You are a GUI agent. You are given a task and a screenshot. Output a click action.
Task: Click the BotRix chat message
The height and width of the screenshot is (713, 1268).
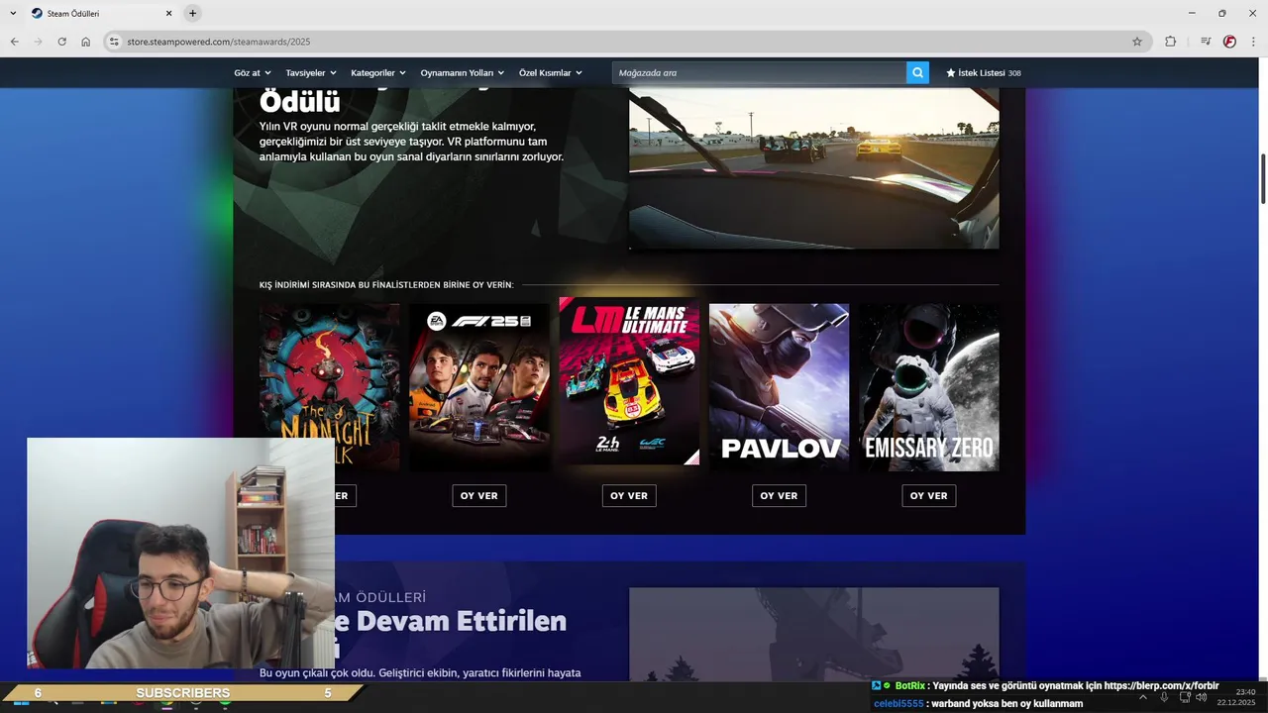(1045, 685)
